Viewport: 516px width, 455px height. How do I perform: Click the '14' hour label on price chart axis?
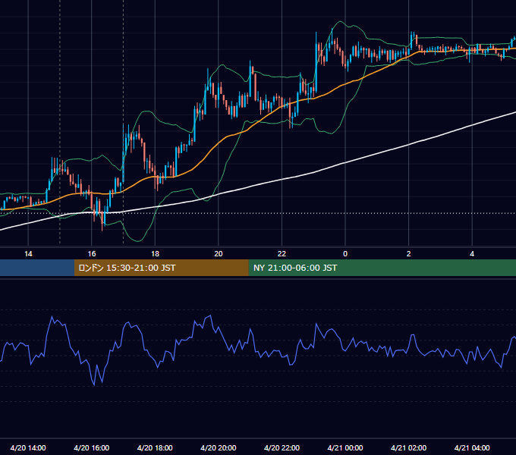pyautogui.click(x=28, y=254)
